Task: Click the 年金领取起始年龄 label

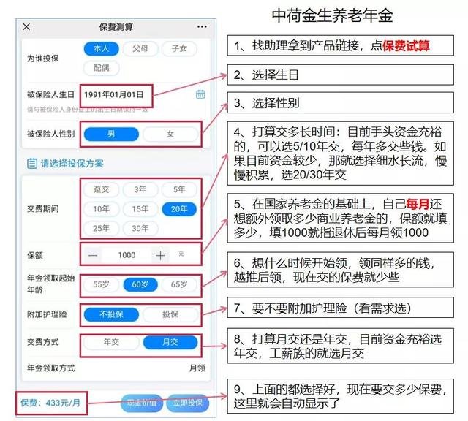Action: coord(50,284)
